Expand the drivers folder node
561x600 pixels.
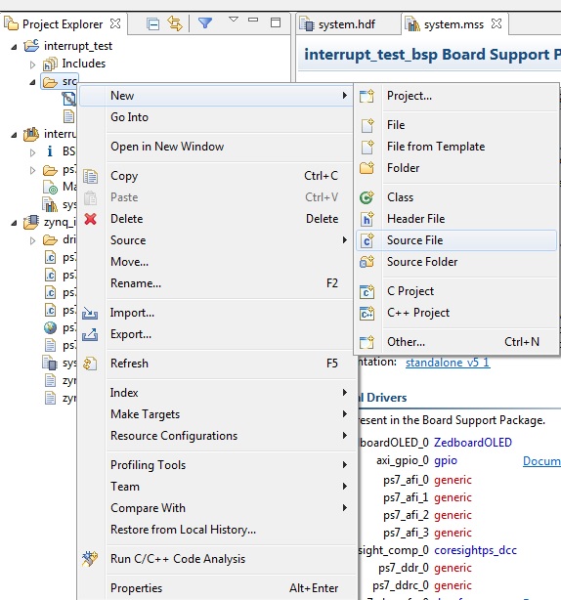[32, 240]
